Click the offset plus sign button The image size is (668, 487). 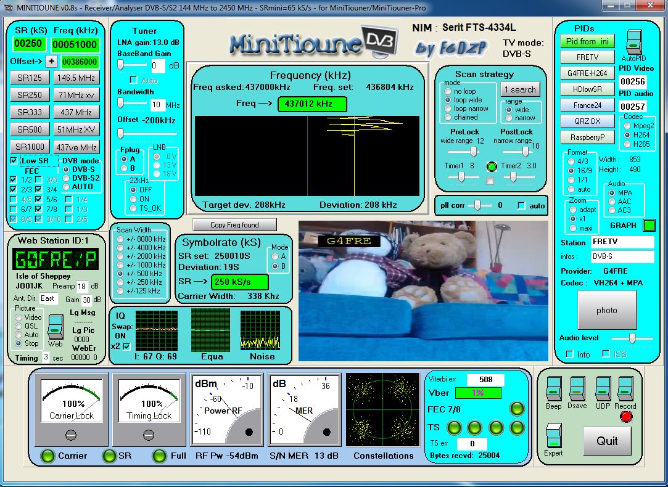pyautogui.click(x=51, y=61)
